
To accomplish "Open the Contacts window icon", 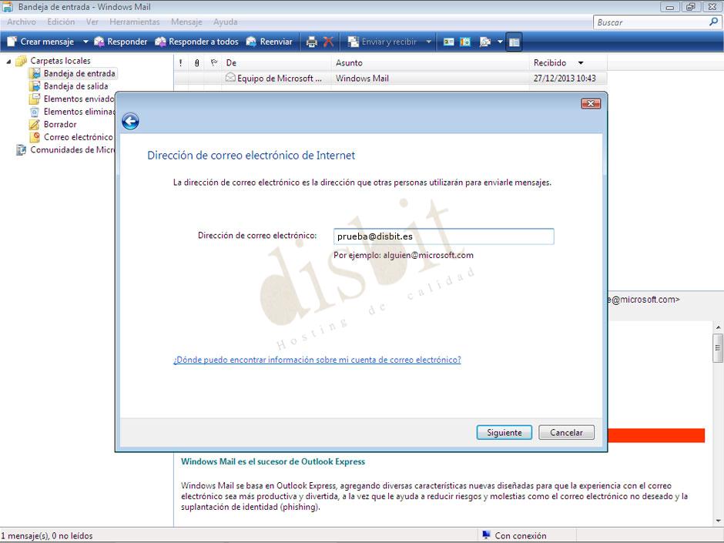I will (447, 42).
